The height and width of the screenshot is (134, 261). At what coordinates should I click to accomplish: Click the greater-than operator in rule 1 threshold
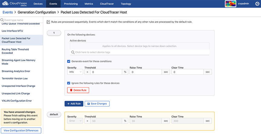87,72
